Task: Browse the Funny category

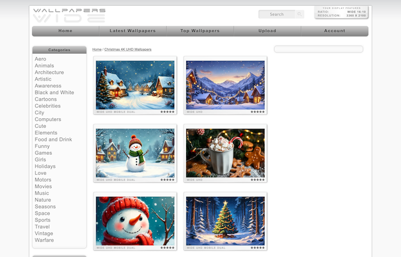Action: pos(42,146)
